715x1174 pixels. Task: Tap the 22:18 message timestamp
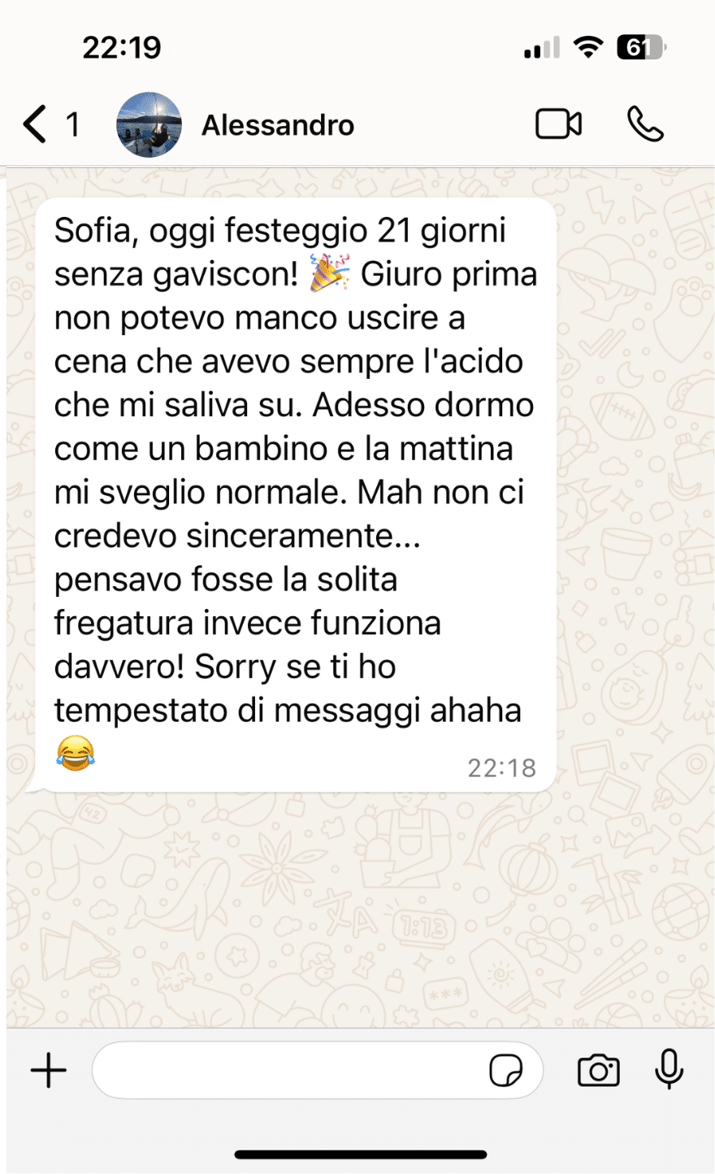coord(502,767)
